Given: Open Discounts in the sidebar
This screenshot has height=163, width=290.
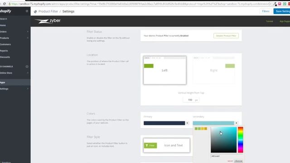Looking at the screenshot, I should (5, 57).
